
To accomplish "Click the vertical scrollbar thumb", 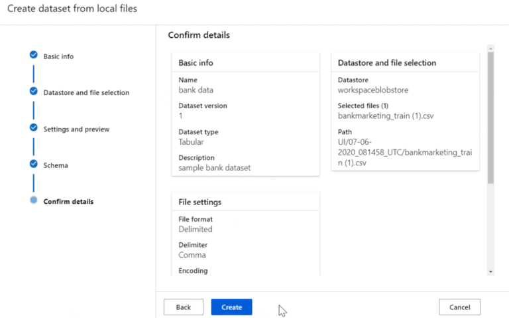I will (490, 116).
